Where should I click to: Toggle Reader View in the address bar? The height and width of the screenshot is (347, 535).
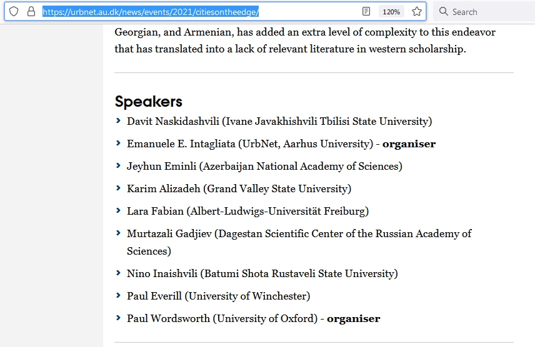click(x=366, y=11)
